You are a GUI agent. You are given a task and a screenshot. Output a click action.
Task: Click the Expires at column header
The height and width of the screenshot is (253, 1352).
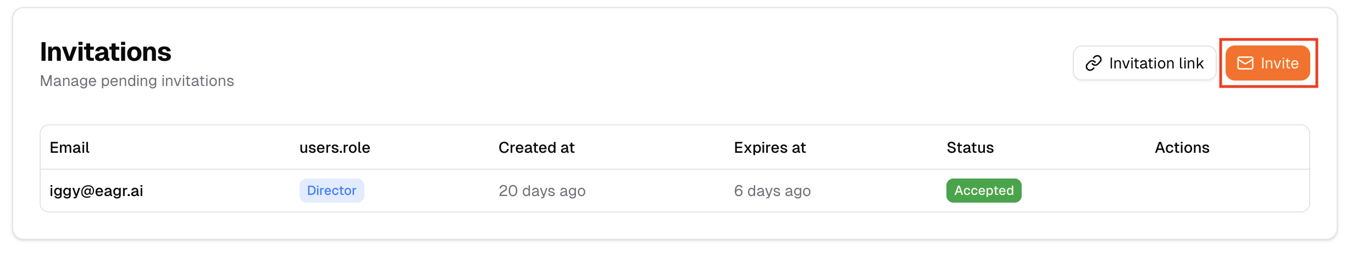769,148
